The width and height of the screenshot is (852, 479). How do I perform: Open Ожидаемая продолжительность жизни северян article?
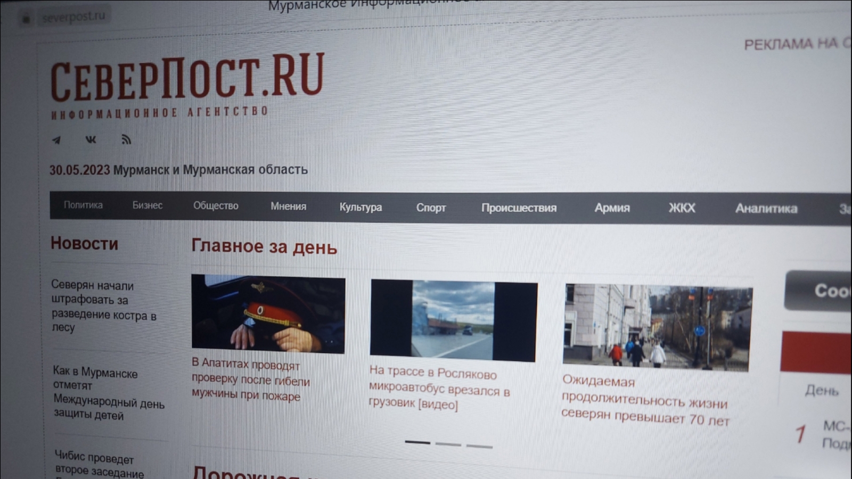tap(645, 400)
